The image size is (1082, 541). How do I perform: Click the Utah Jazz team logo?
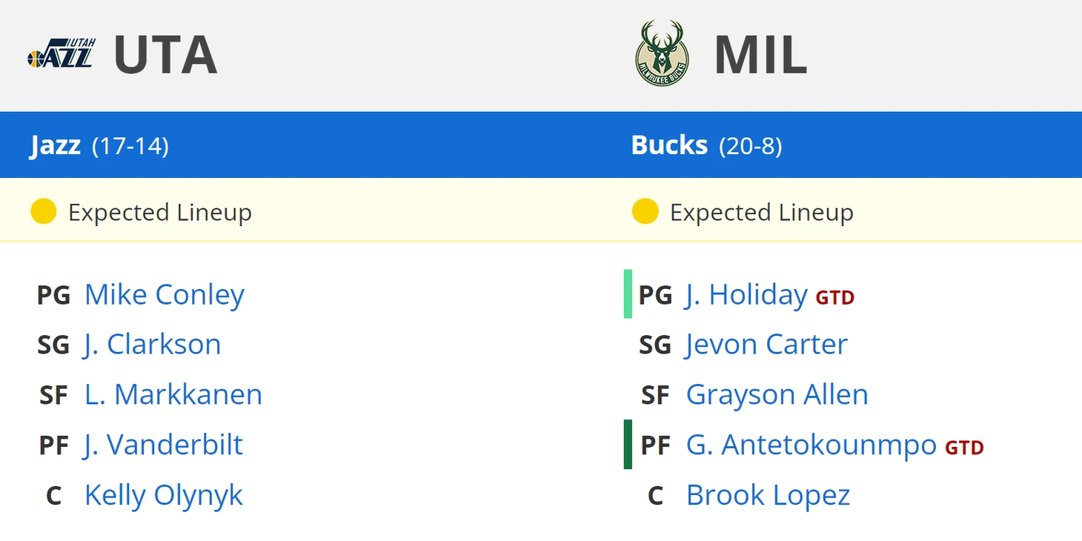(62, 55)
